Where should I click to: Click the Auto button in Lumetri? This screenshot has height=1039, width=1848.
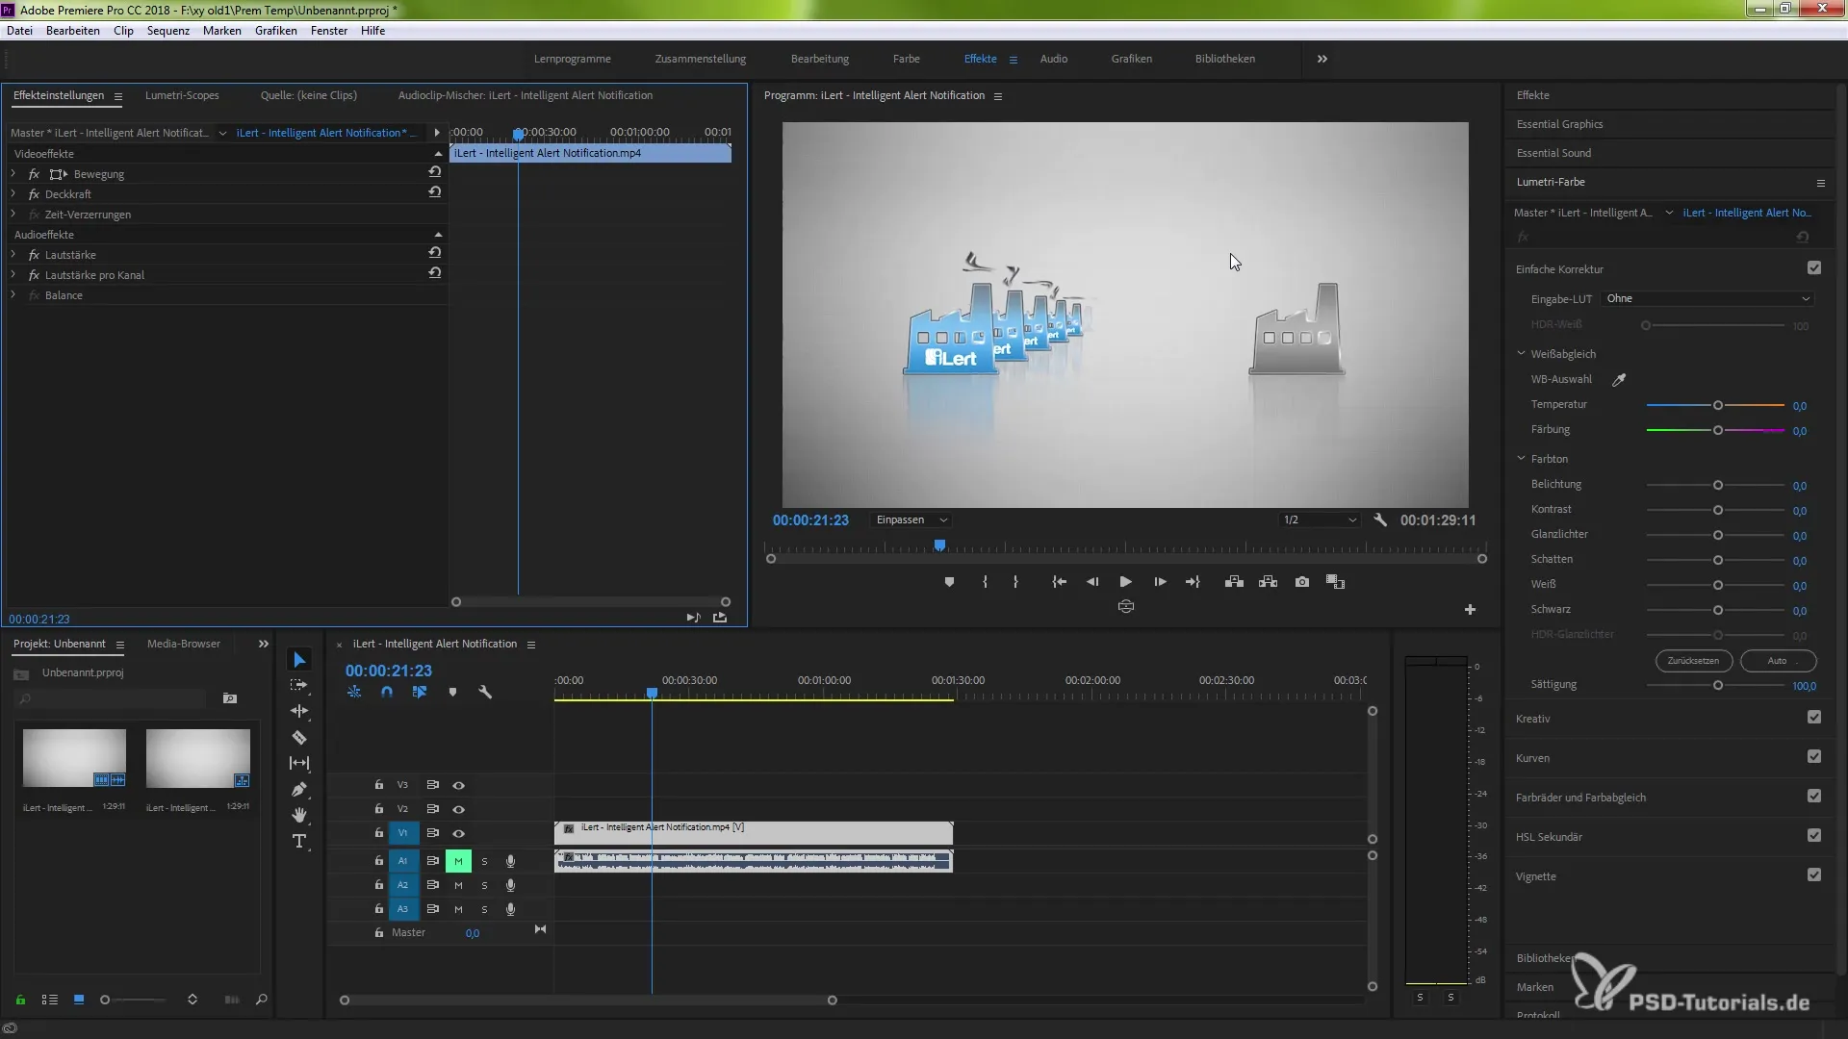pyautogui.click(x=1778, y=661)
